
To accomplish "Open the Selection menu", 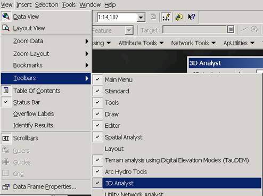I will point(46,5).
